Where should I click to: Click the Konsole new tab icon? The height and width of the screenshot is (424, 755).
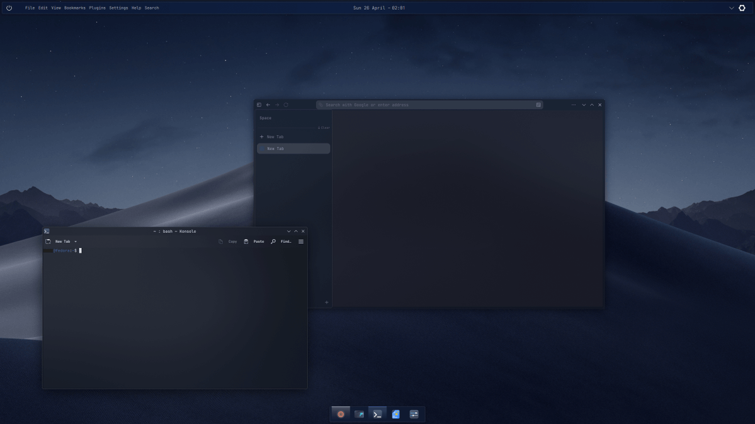pyautogui.click(x=48, y=242)
